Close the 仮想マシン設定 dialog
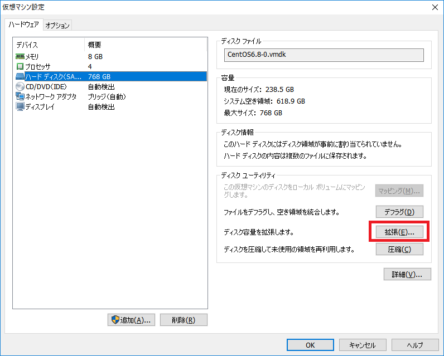 [435, 7]
